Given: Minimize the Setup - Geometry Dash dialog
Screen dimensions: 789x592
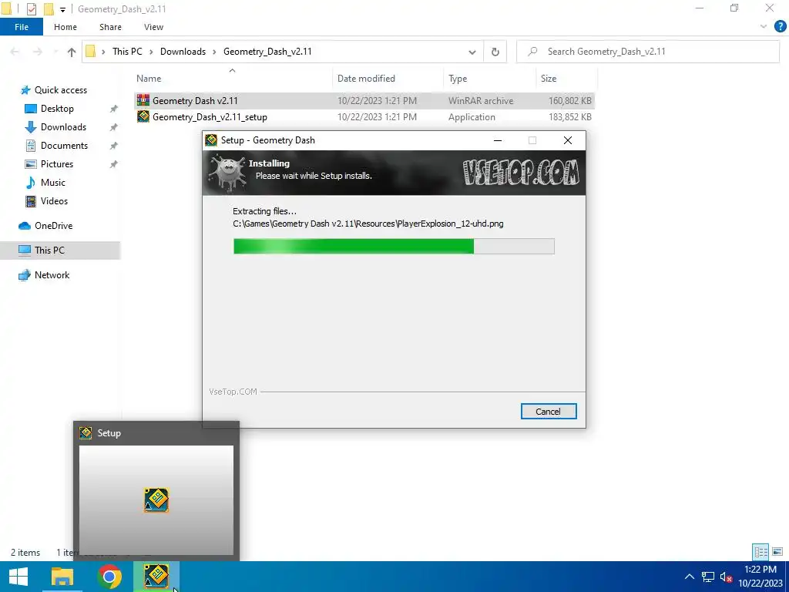Looking at the screenshot, I should coord(498,140).
